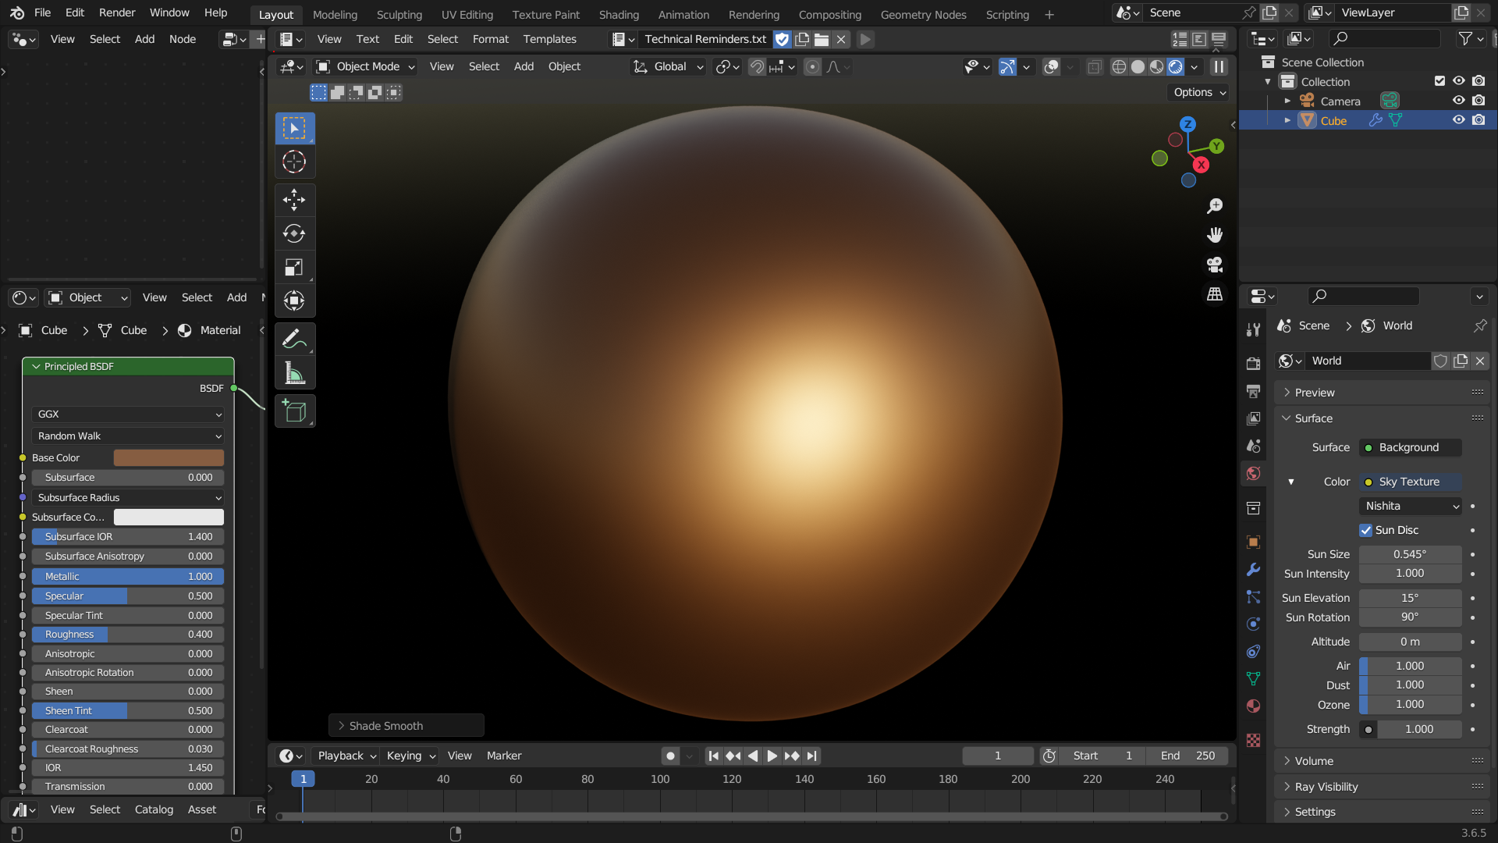Toggle the snapping magnet button
Viewport: 1498px width, 843px height.
click(x=757, y=67)
